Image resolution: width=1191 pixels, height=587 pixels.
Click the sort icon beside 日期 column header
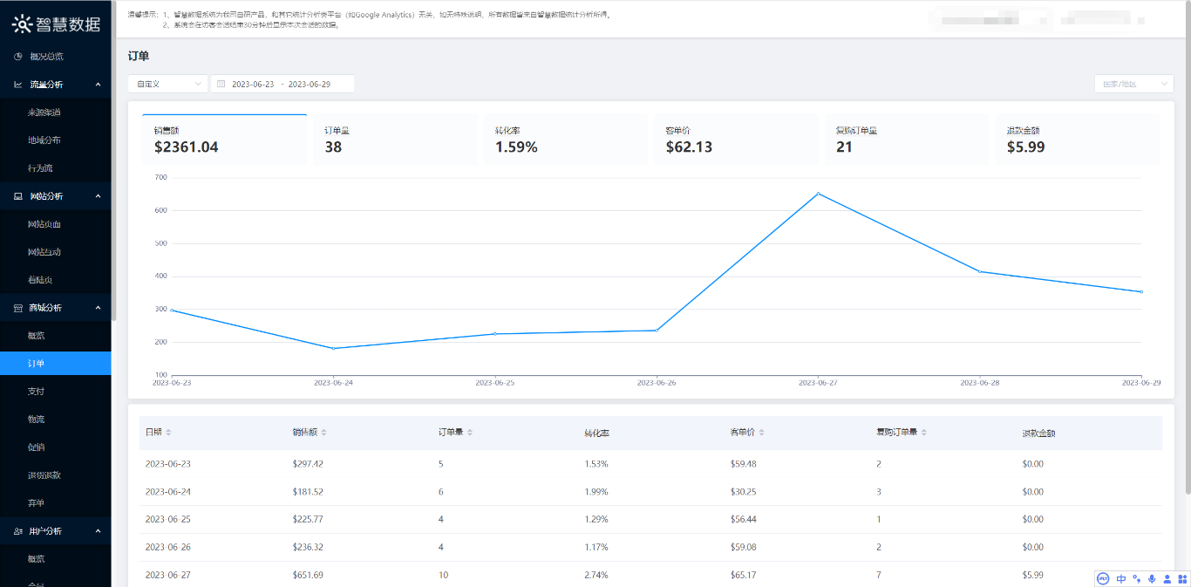pyautogui.click(x=169, y=433)
